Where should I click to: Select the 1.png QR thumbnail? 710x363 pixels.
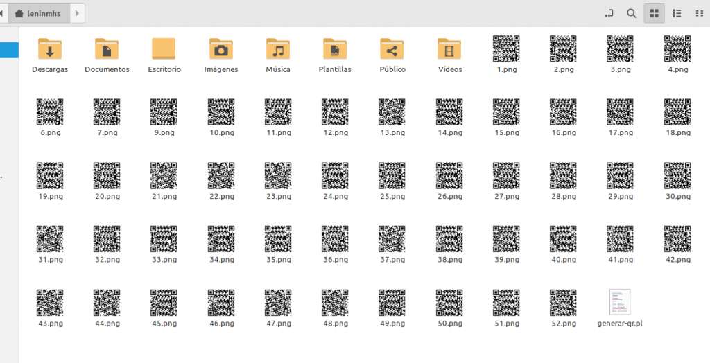pyautogui.click(x=506, y=49)
